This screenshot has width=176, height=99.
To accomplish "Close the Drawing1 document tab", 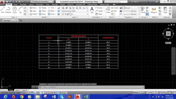I will tap(16, 20).
